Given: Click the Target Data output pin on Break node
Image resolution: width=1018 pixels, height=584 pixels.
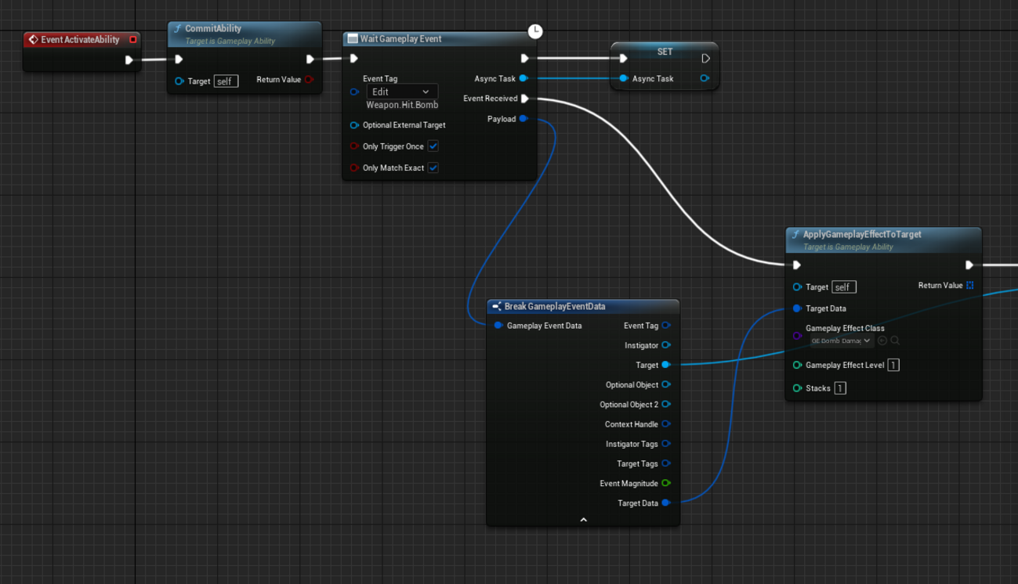Looking at the screenshot, I should coord(666,503).
